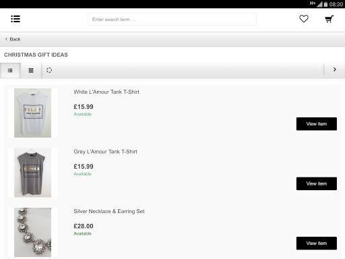Focus the search term input field
This screenshot has height=259, width=345.
pyautogui.click(x=172, y=20)
